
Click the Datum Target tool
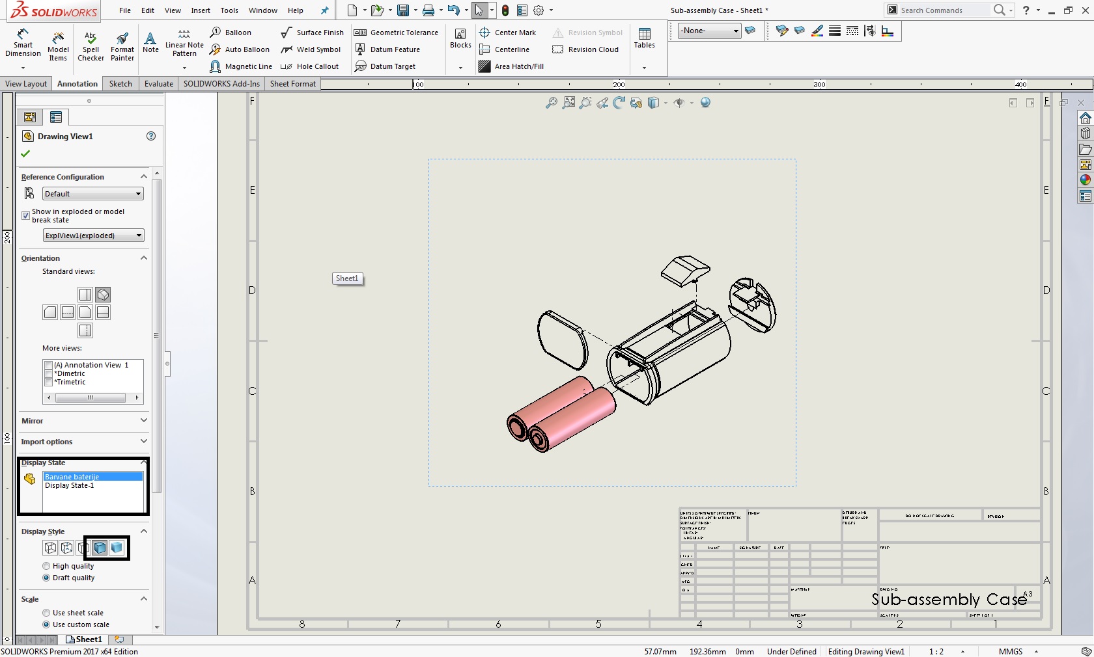[x=386, y=66]
